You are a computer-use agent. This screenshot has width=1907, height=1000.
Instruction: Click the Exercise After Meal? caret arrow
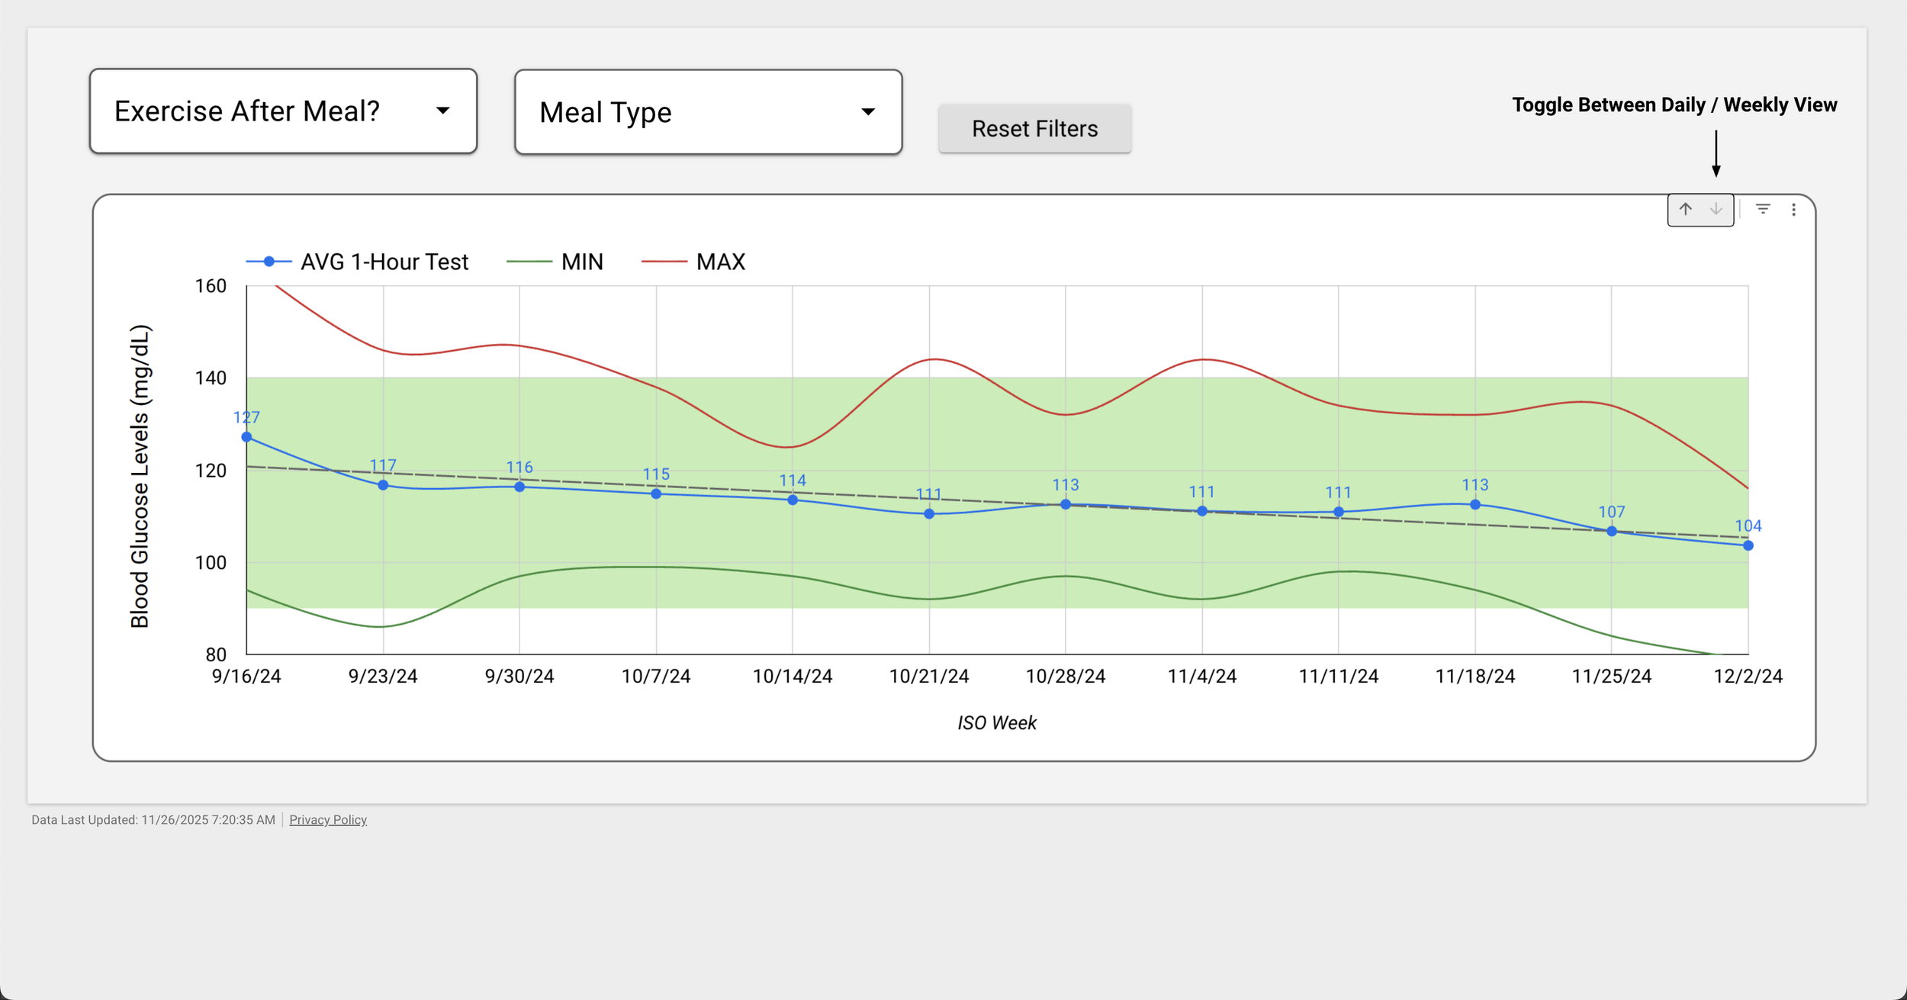click(442, 111)
